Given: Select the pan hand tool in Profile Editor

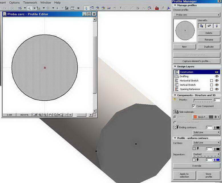Looking at the screenshot, I should [50, 115].
